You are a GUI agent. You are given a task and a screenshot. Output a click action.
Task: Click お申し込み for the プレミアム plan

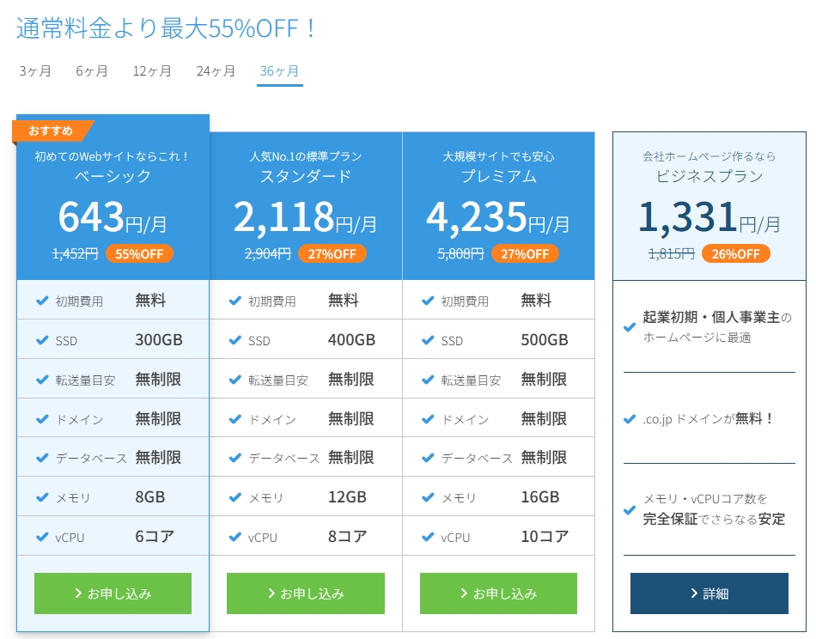click(498, 593)
